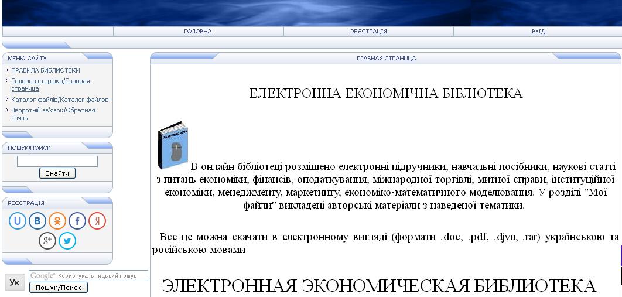Image resolution: width=622 pixels, height=297 pixels.
Task: Click the Пошук/Поиск button
Action: tap(59, 288)
